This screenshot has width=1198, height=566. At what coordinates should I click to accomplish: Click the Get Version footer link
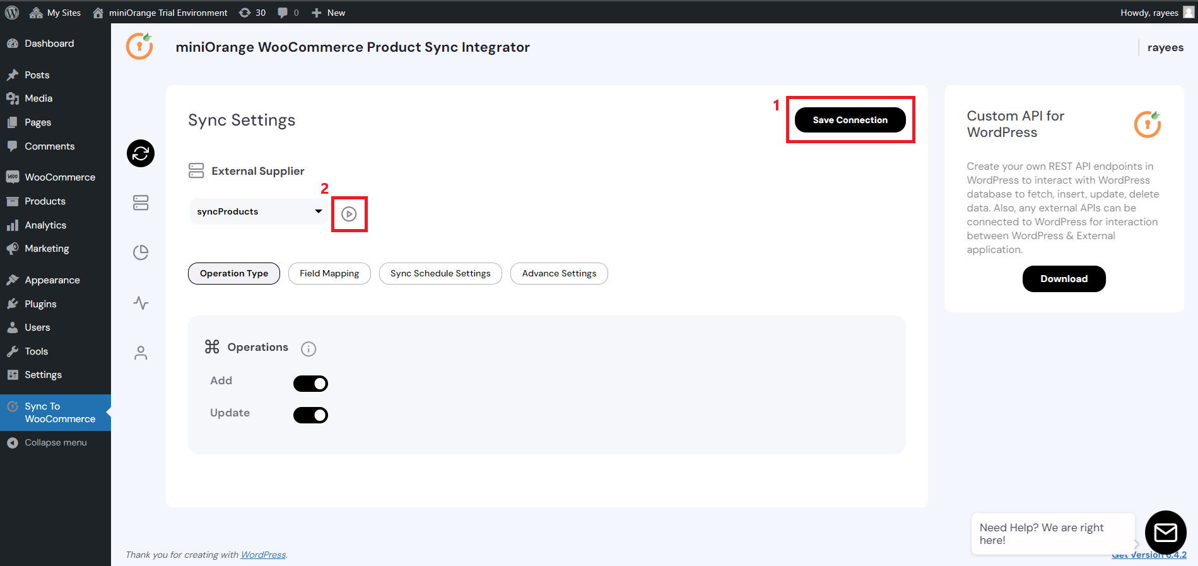1149,555
